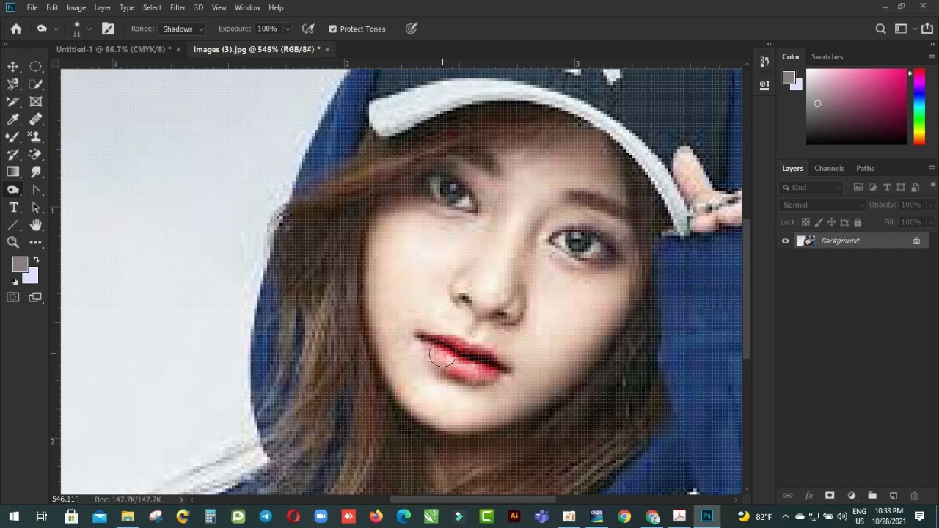Uncheck the Protect Tones checkbox
This screenshot has width=939, height=528.
point(332,29)
